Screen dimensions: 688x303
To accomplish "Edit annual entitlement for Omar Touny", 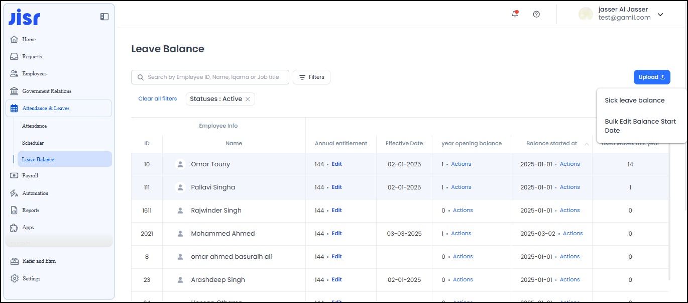I will pos(336,164).
